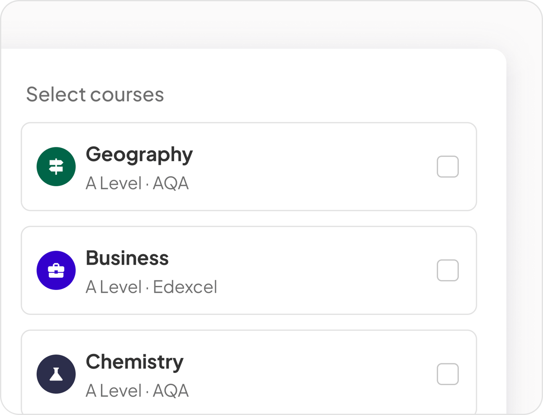Click the word 'AQA' in Geography card
This screenshot has width=543, height=415.
tap(171, 183)
